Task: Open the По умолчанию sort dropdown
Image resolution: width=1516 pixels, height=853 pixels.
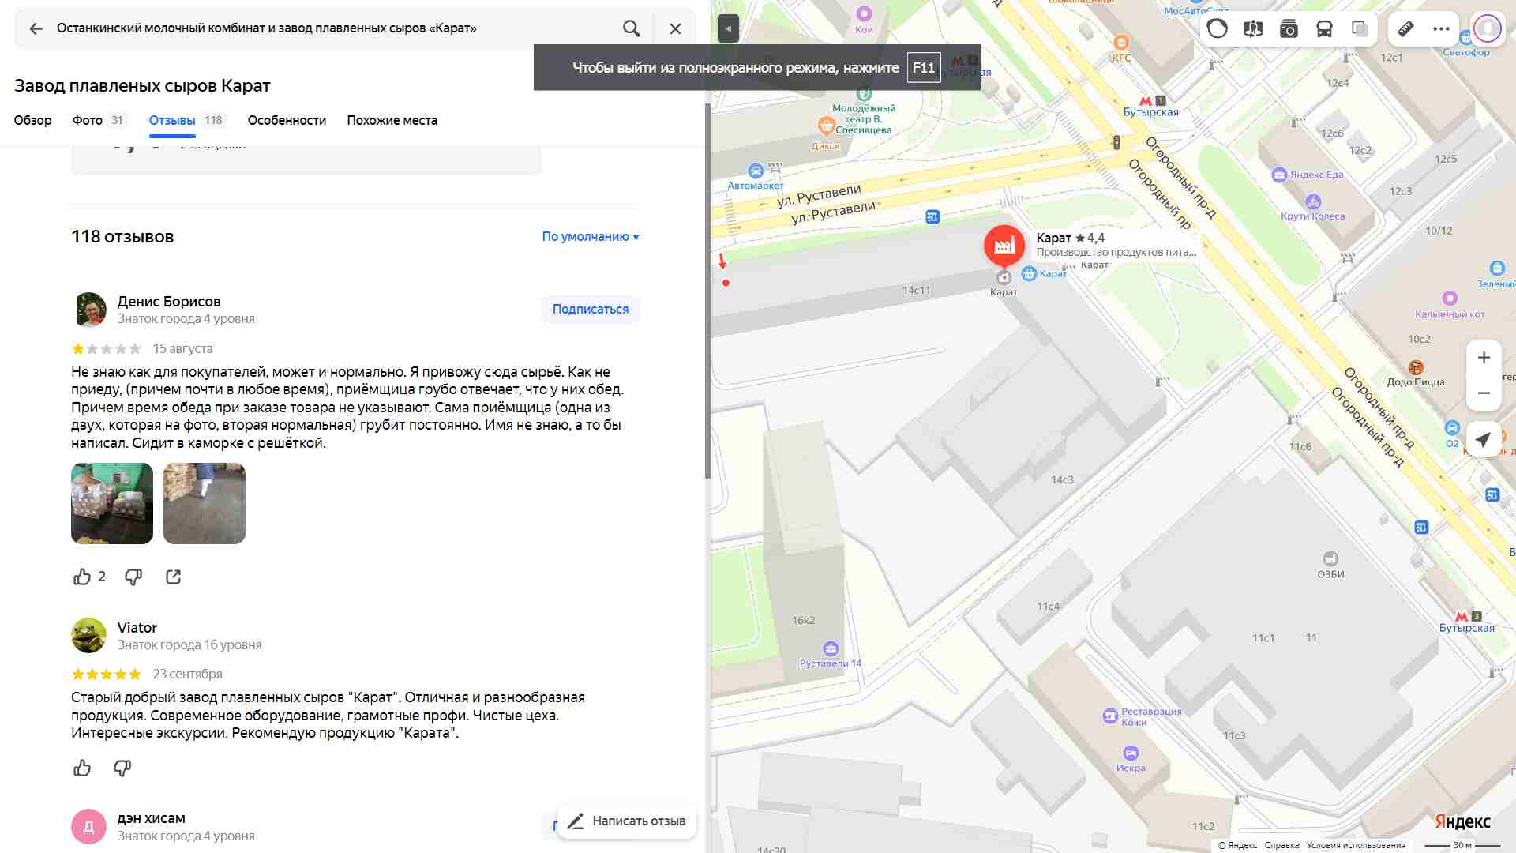Action: (591, 236)
